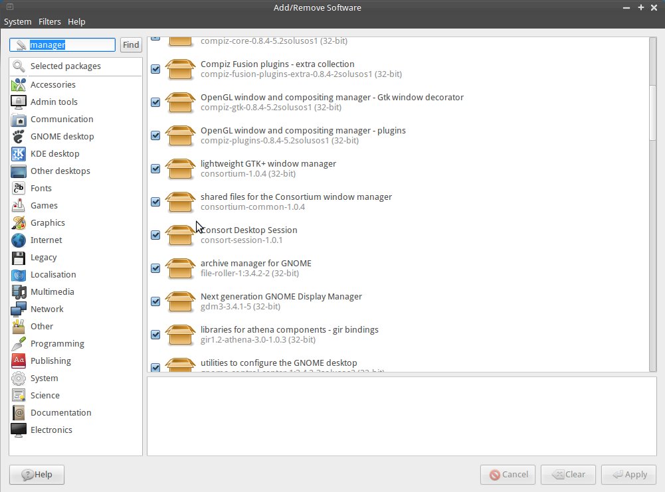Open the Filters menu
The width and height of the screenshot is (665, 492).
[50, 22]
